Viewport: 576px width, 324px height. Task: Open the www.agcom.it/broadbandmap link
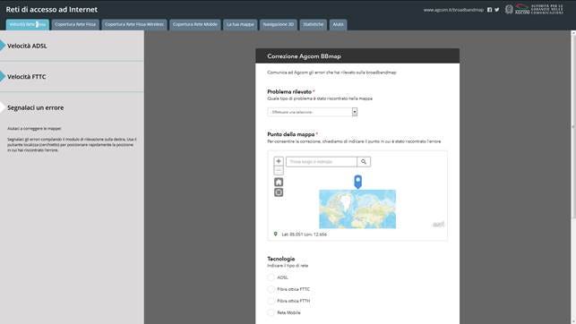pyautogui.click(x=453, y=10)
